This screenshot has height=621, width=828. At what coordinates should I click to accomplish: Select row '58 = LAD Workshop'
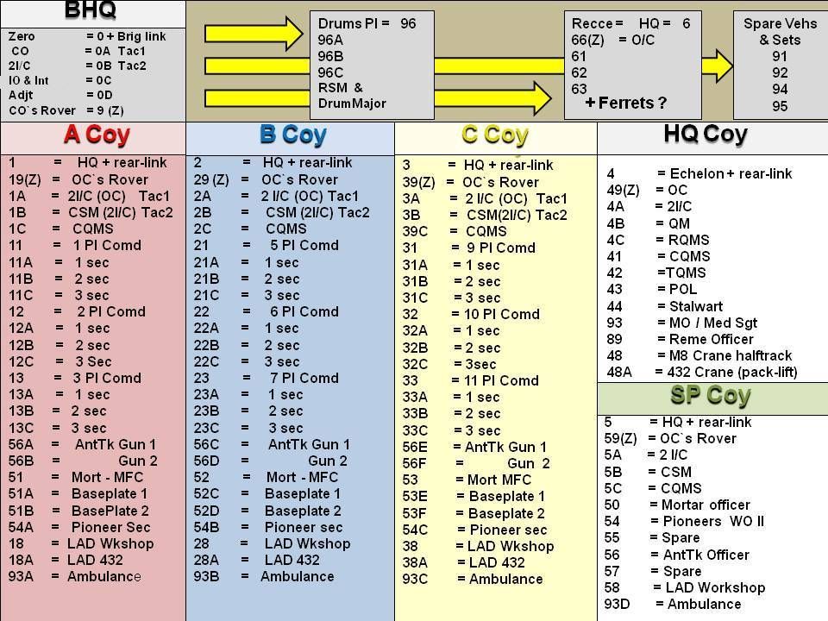(685, 587)
